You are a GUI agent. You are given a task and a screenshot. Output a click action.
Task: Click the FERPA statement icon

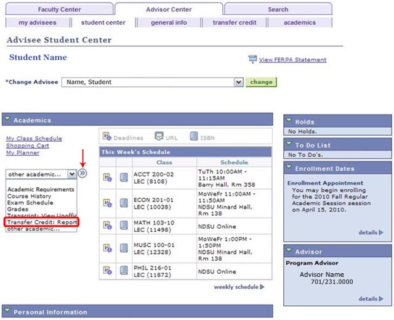tap(252, 59)
